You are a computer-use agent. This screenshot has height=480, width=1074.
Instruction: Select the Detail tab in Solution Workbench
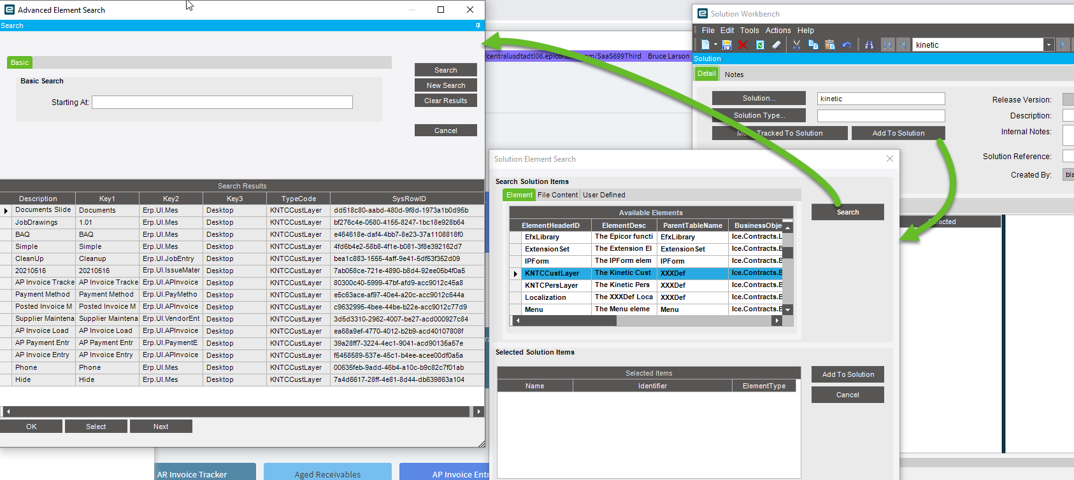click(x=706, y=74)
